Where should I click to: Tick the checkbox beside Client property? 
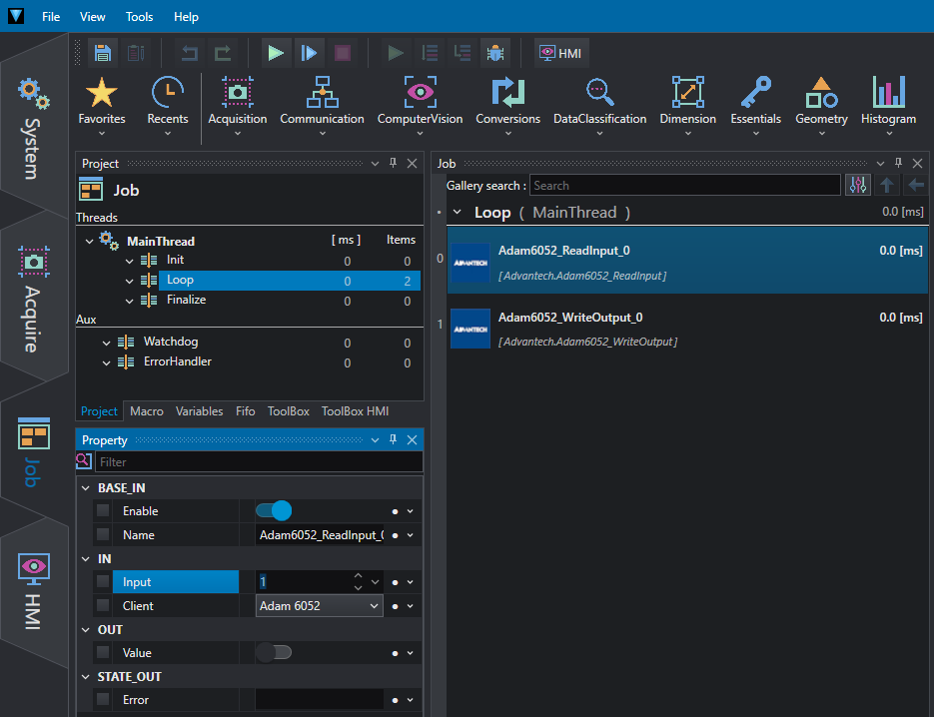click(103, 606)
